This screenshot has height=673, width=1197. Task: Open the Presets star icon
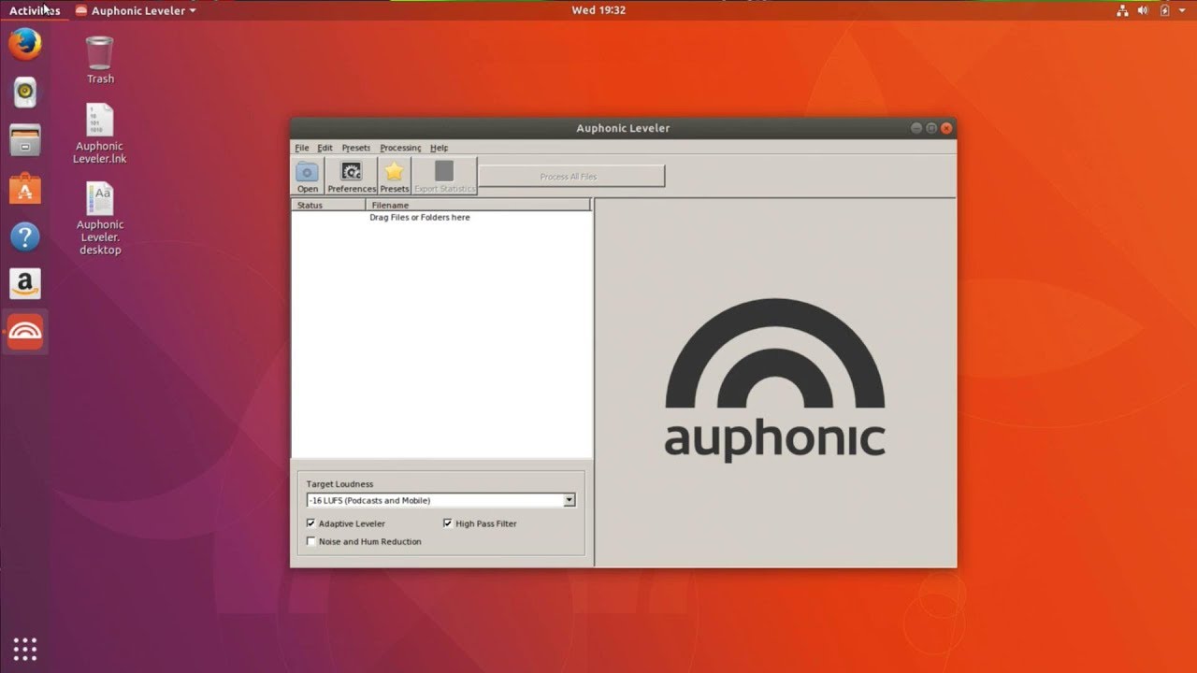(395, 176)
